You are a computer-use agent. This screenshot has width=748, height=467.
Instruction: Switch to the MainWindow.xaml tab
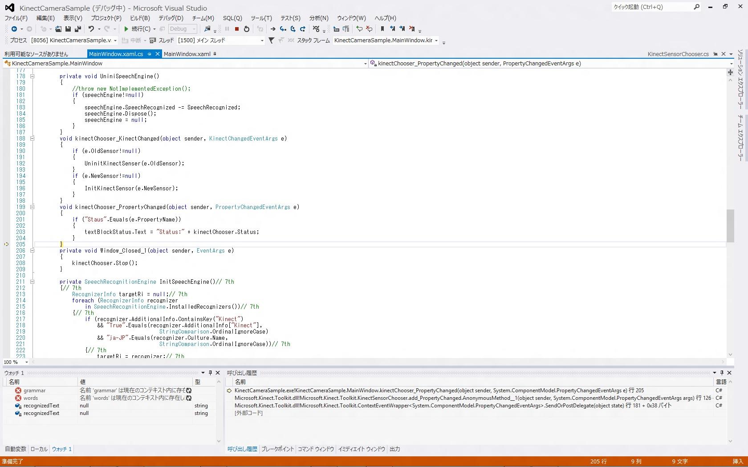coord(187,54)
